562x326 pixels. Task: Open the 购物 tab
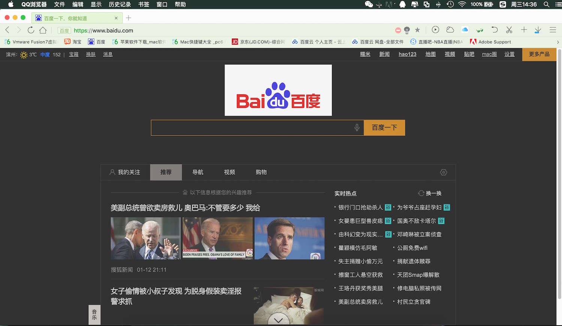click(261, 172)
